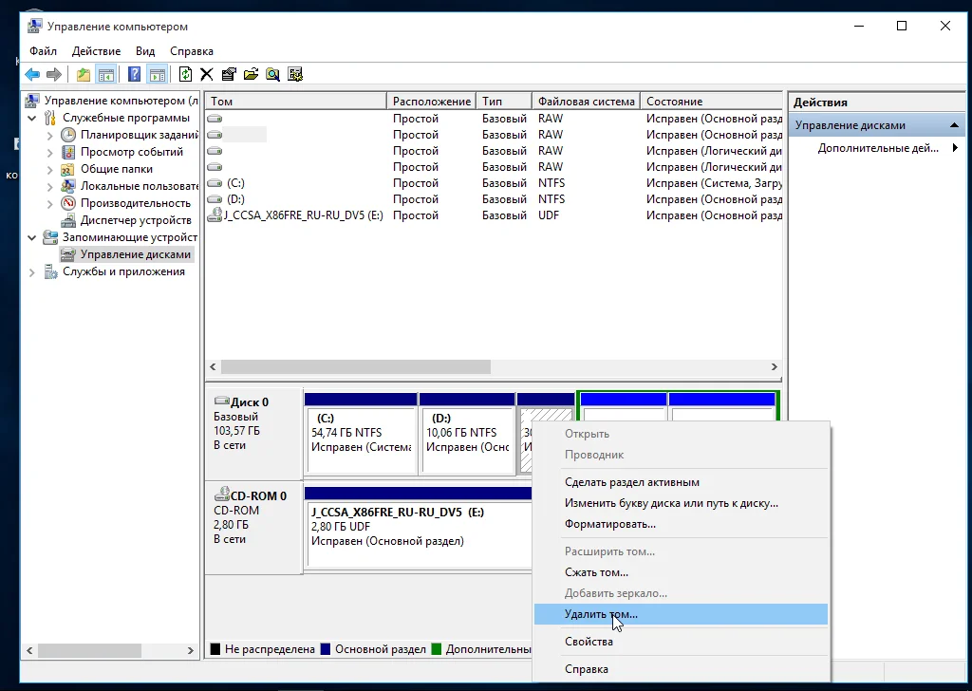Click the properties toolbar icon

229,74
